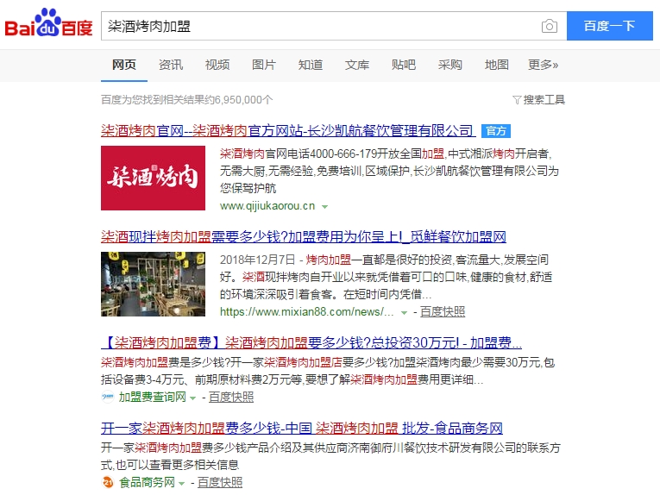
Task: Switch to the 资讯 tab
Action: pos(171,65)
